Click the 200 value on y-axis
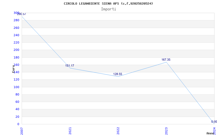 (16, 50)
